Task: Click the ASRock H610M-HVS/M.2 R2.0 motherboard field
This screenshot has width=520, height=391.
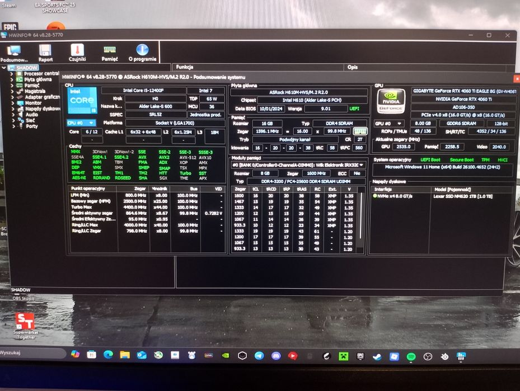Action: pyautogui.click(x=298, y=92)
